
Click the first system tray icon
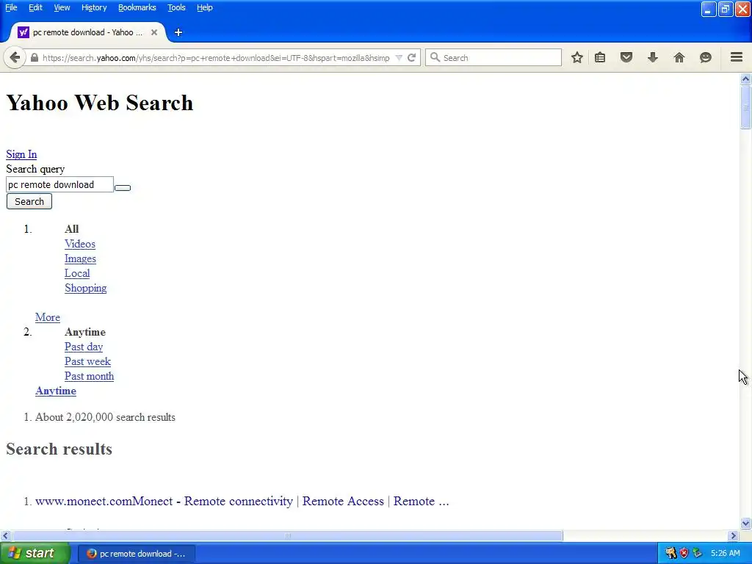(x=671, y=554)
